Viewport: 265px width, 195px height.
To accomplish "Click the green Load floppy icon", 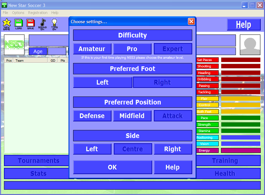I will coord(19,24).
